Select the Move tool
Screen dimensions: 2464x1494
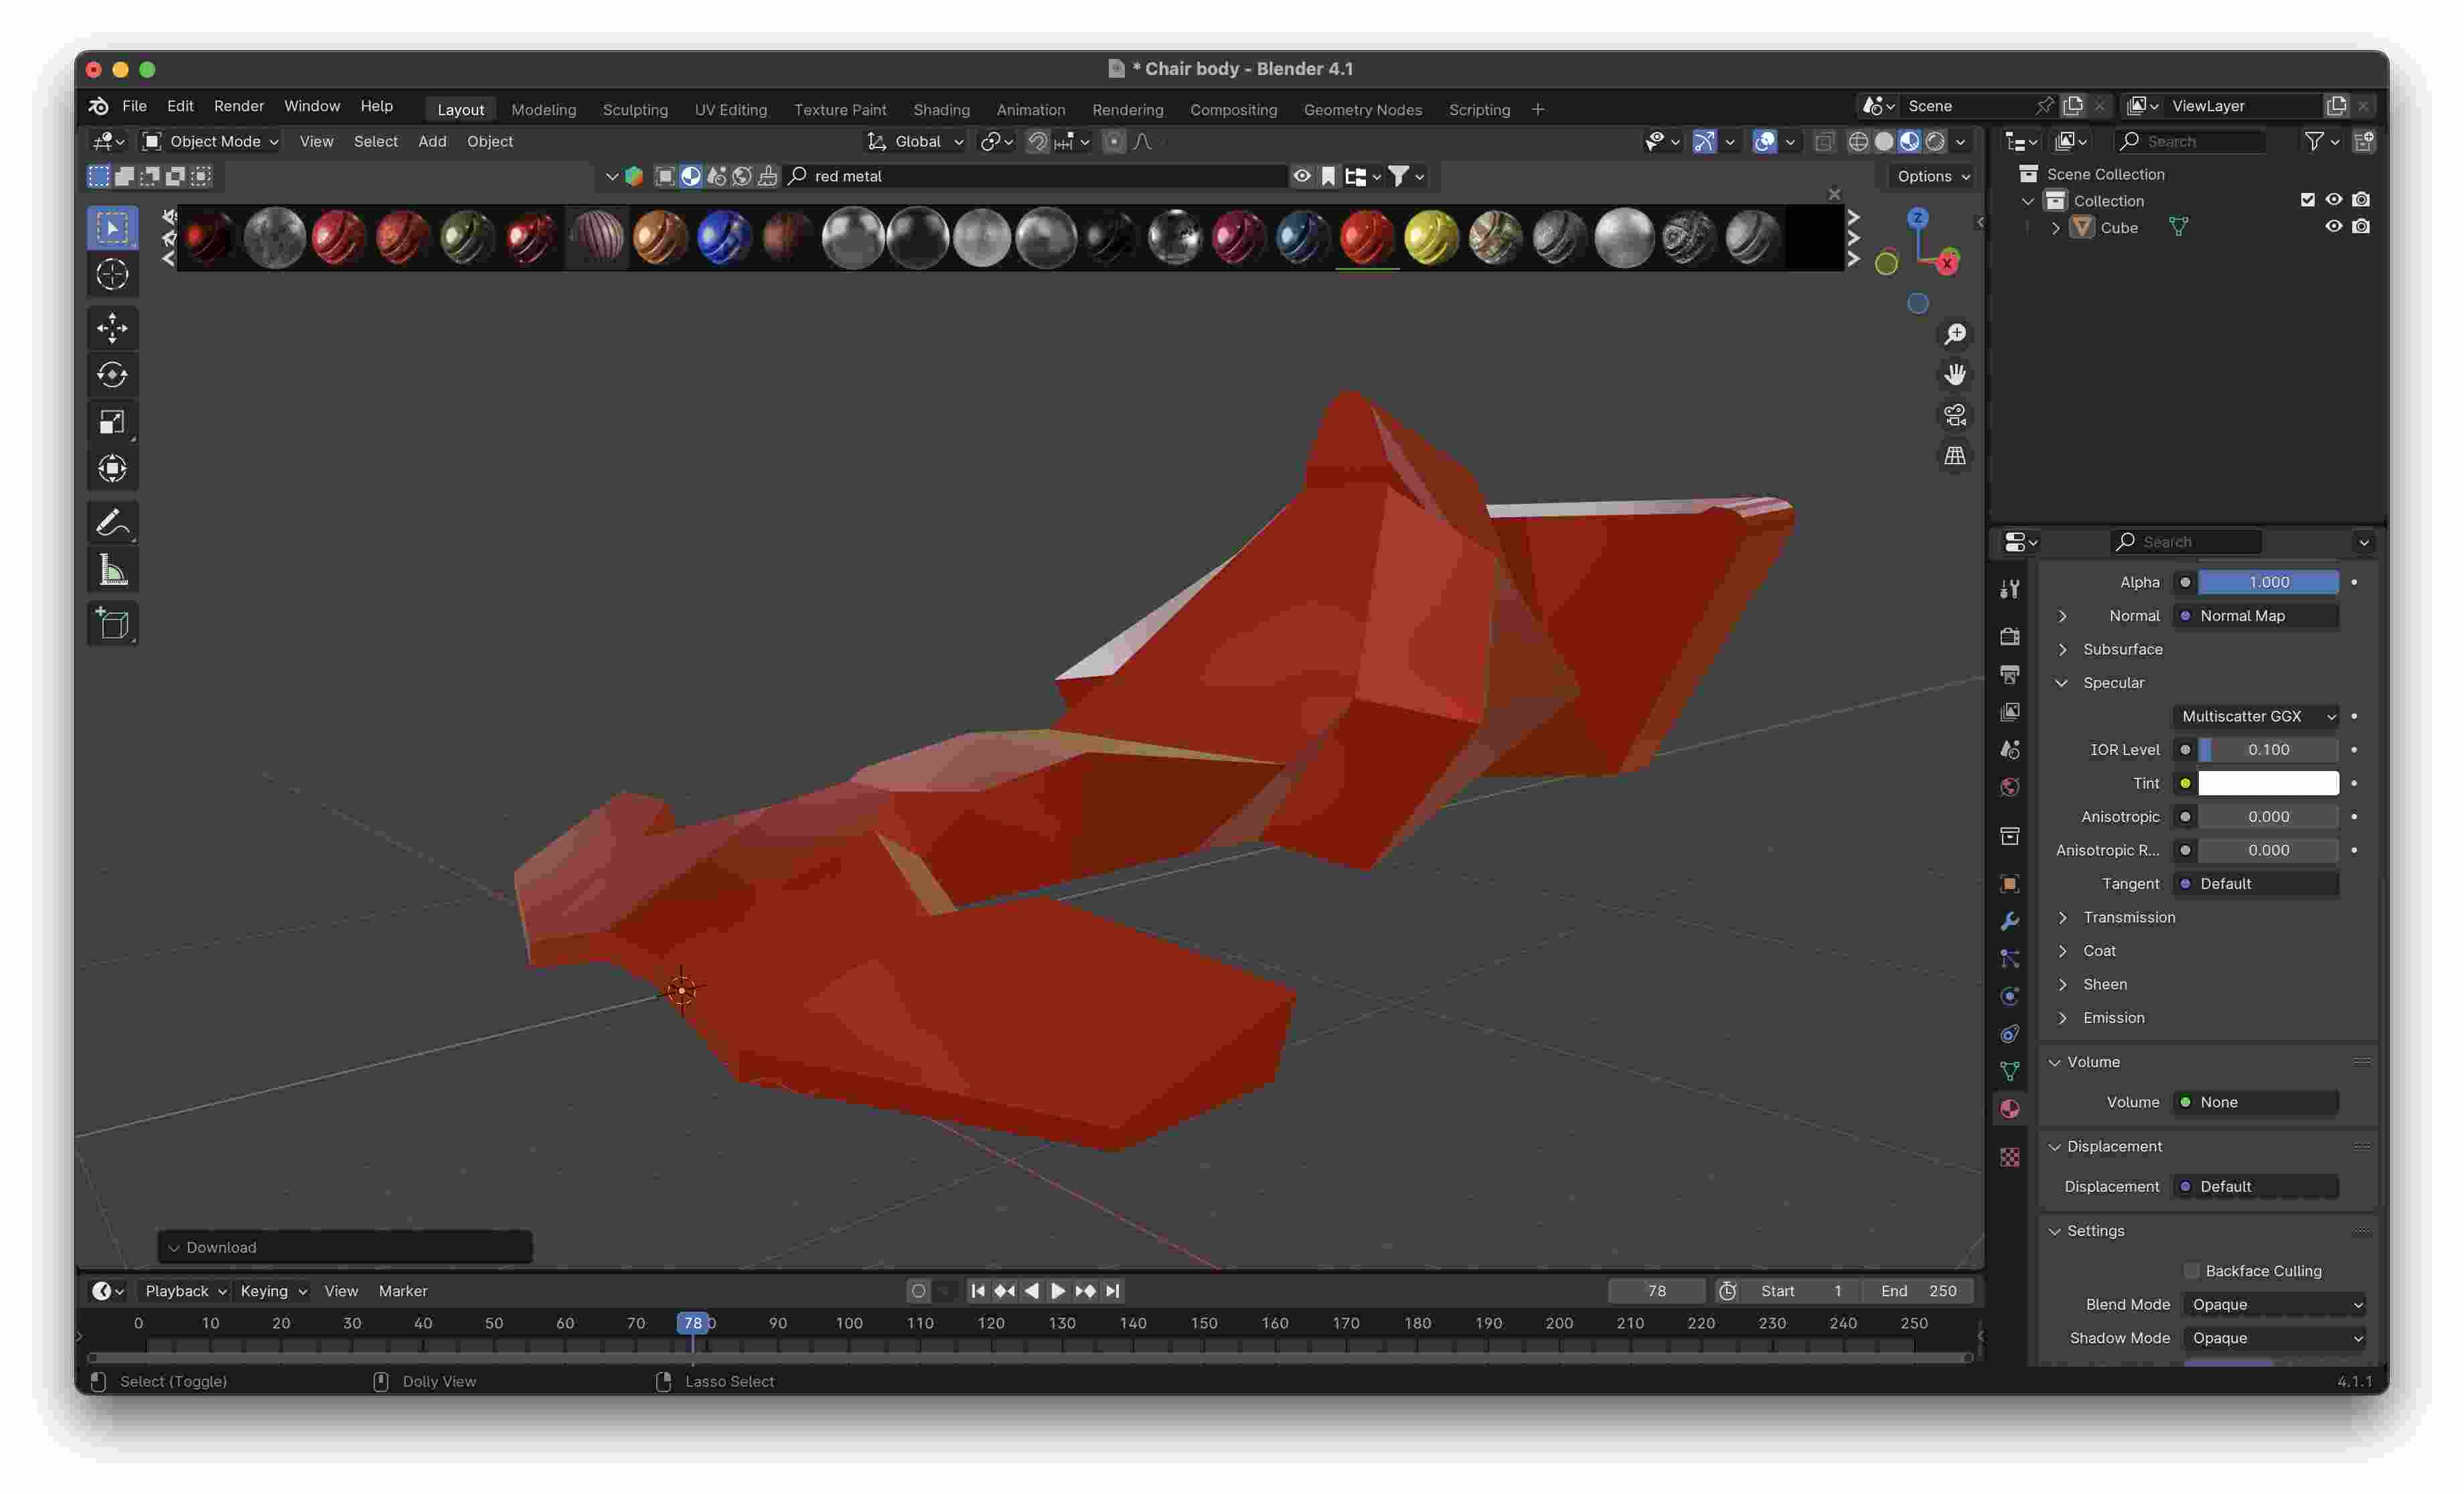112,328
